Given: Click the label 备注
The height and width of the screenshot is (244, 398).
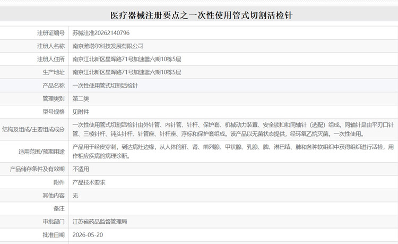Looking at the screenshot, I should click(x=59, y=208).
